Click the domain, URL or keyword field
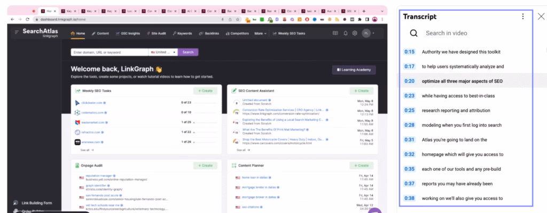 109,52
